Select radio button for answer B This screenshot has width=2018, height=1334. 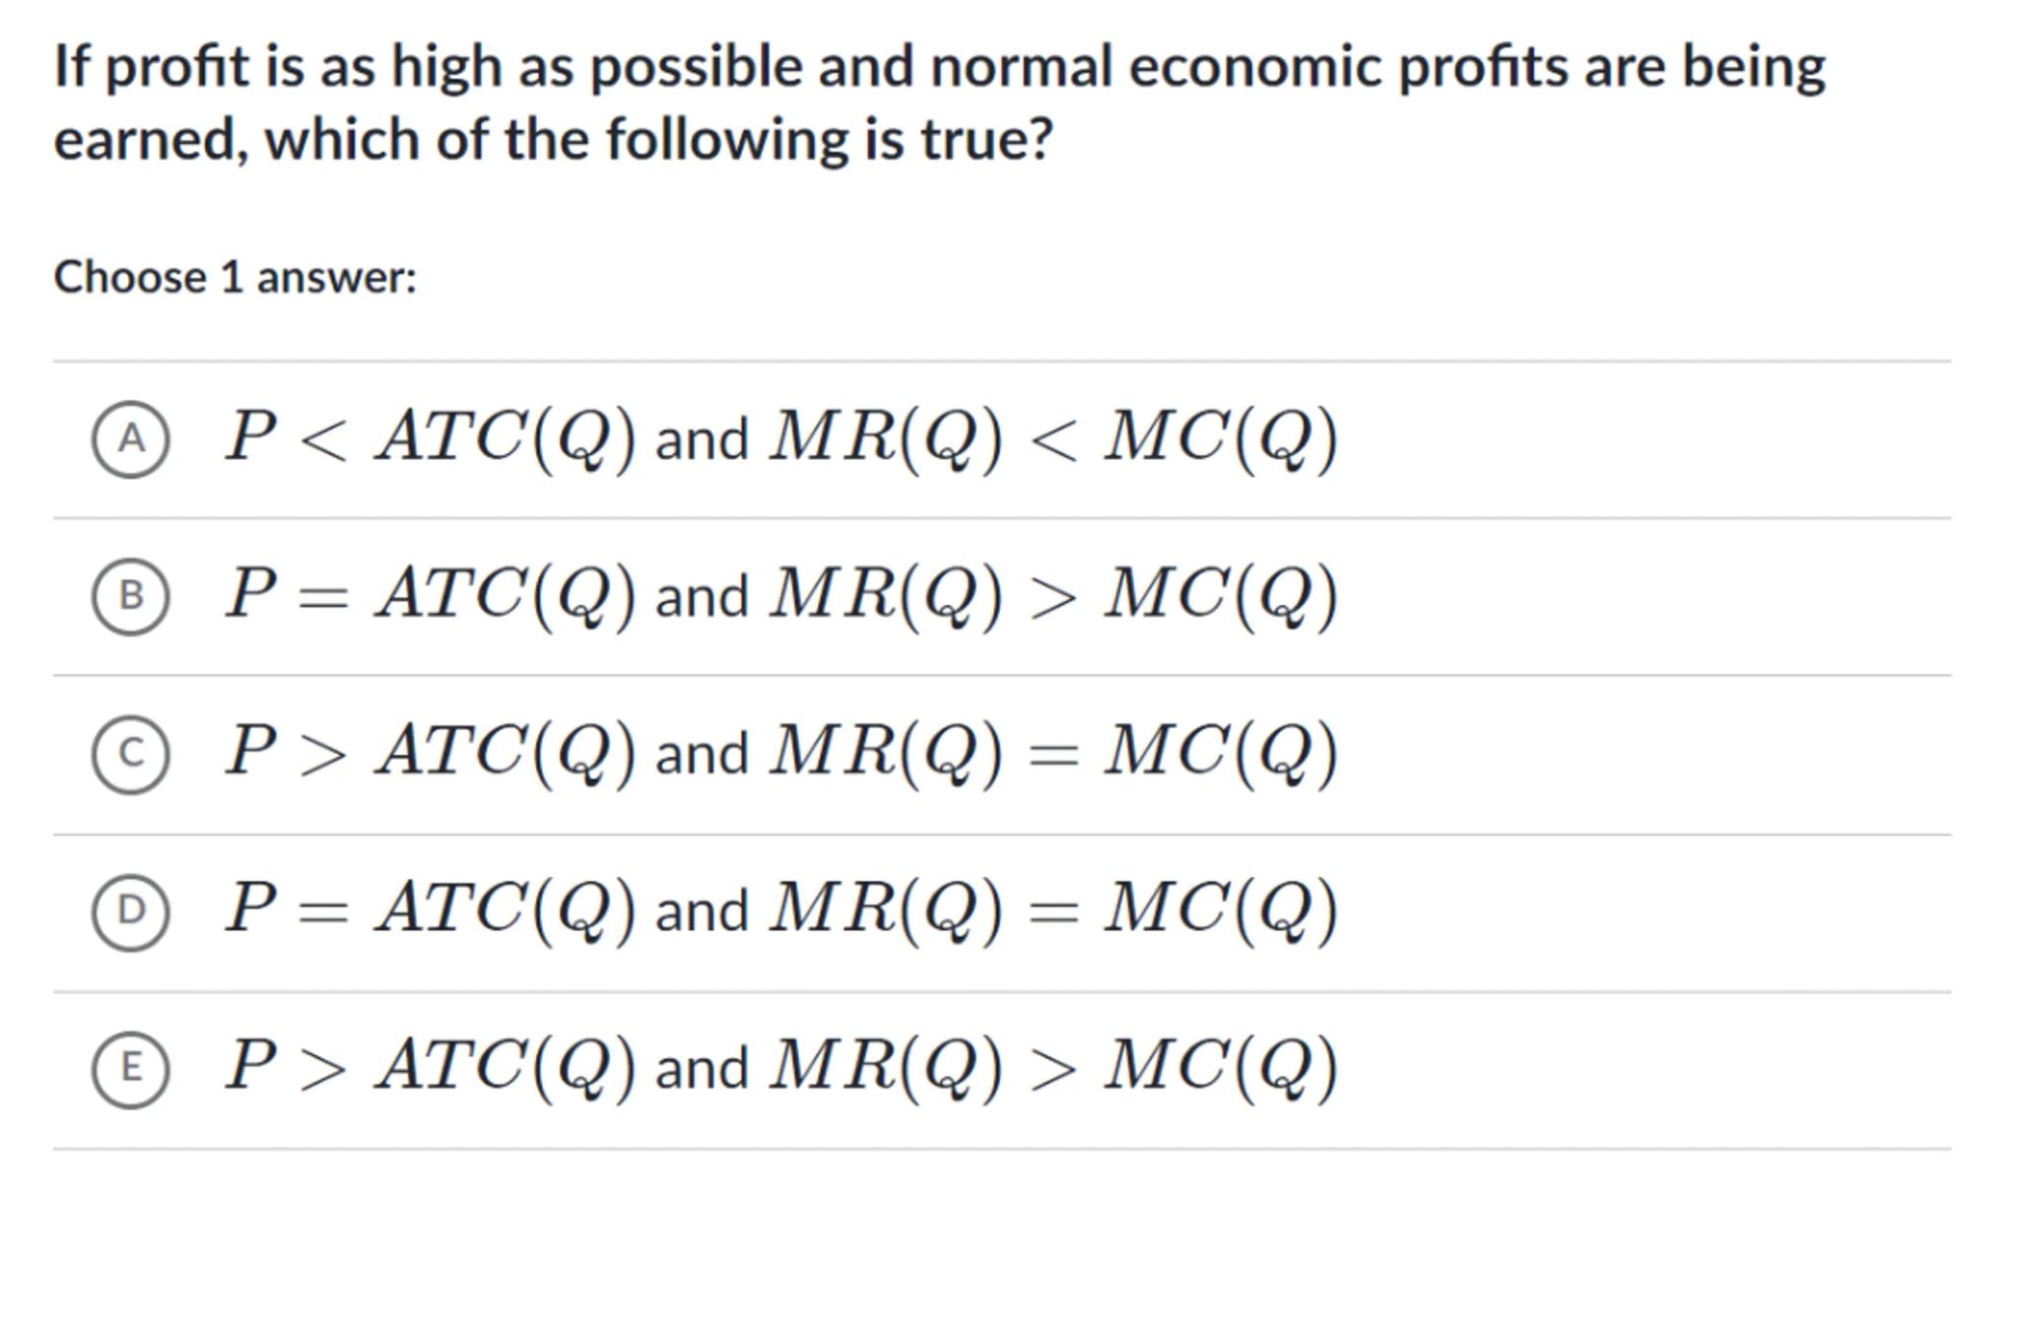[x=130, y=596]
